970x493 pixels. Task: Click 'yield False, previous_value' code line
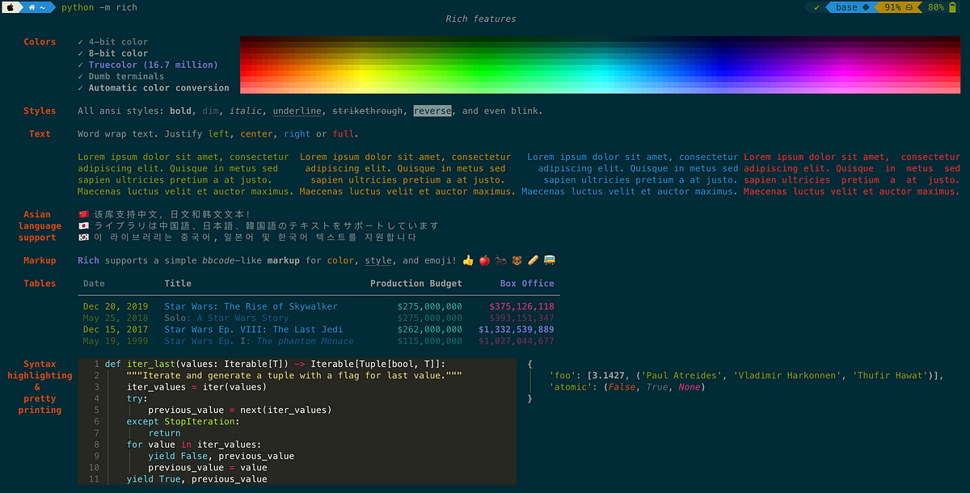(x=221, y=456)
